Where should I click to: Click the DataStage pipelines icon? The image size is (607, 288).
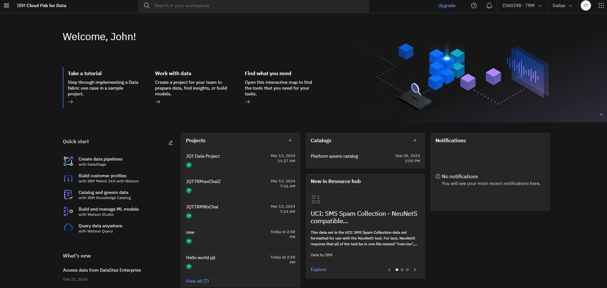point(68,161)
